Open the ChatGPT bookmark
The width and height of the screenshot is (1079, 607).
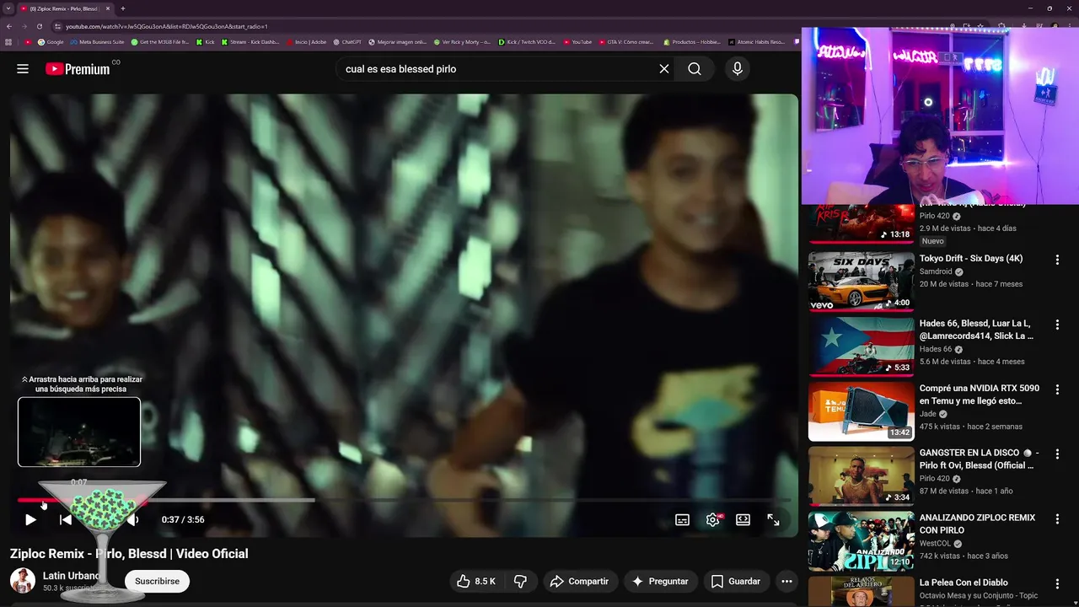(347, 41)
